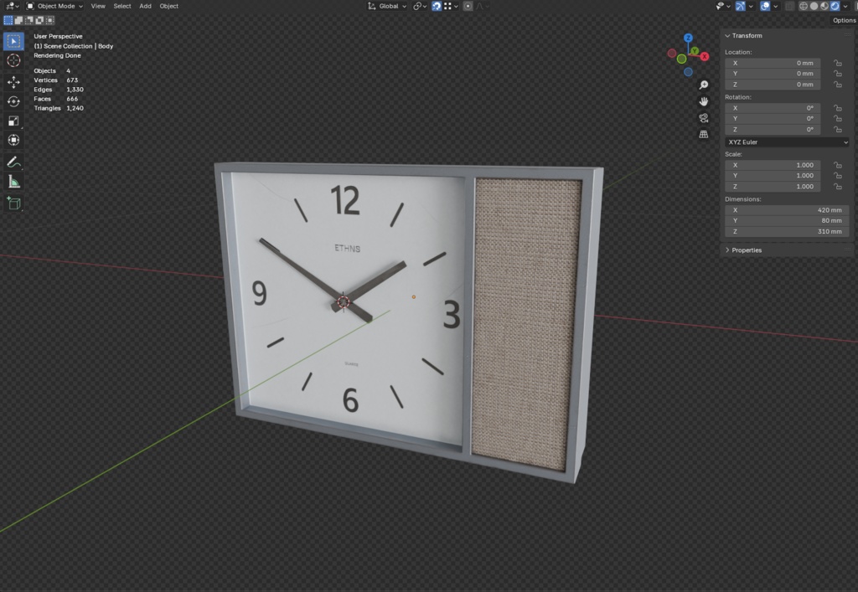Click Dimensions Y 80 mm field
The image size is (858, 592).
787,221
